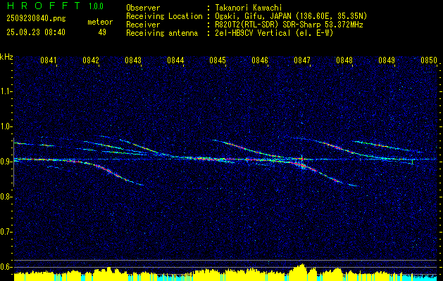Click antenna text 2el-HB9CV Vertical
The width and height of the screenshot is (443, 281).
tap(252, 33)
